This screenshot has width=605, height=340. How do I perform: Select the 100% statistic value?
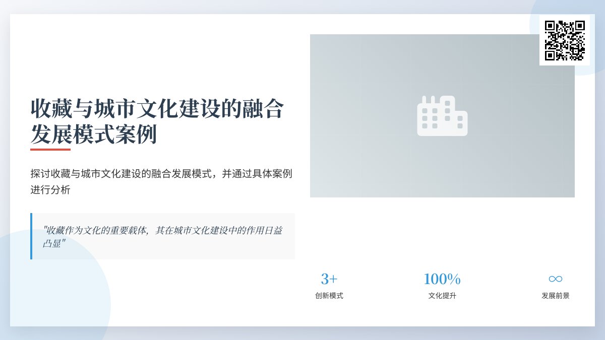pyautogui.click(x=442, y=278)
